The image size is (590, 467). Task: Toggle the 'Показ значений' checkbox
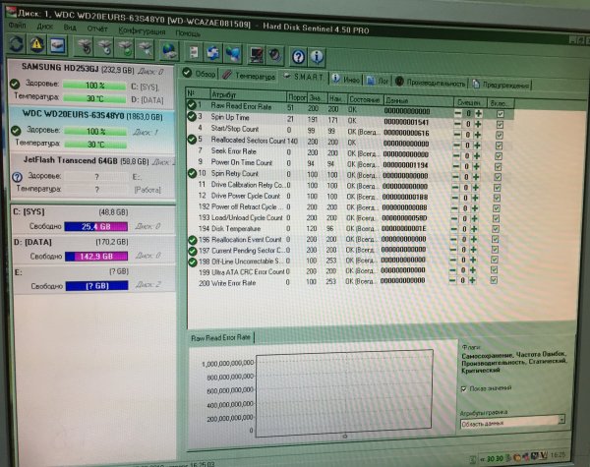click(464, 387)
